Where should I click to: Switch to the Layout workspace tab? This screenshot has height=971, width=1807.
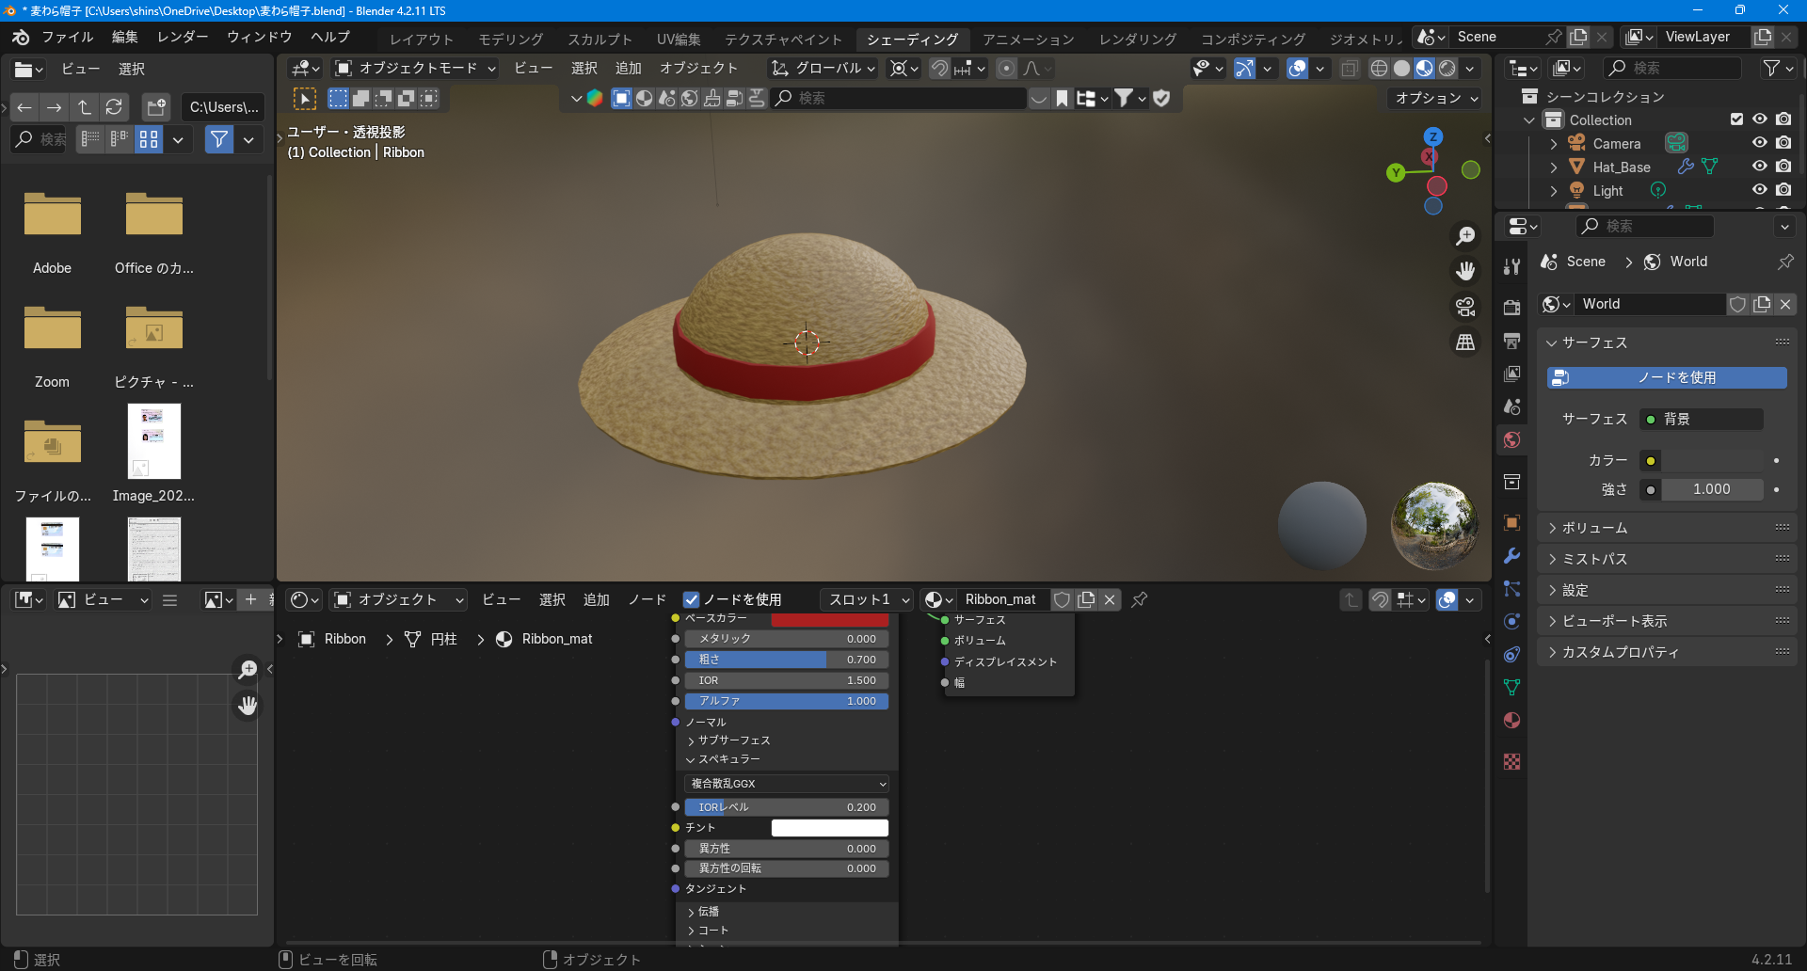tap(422, 40)
